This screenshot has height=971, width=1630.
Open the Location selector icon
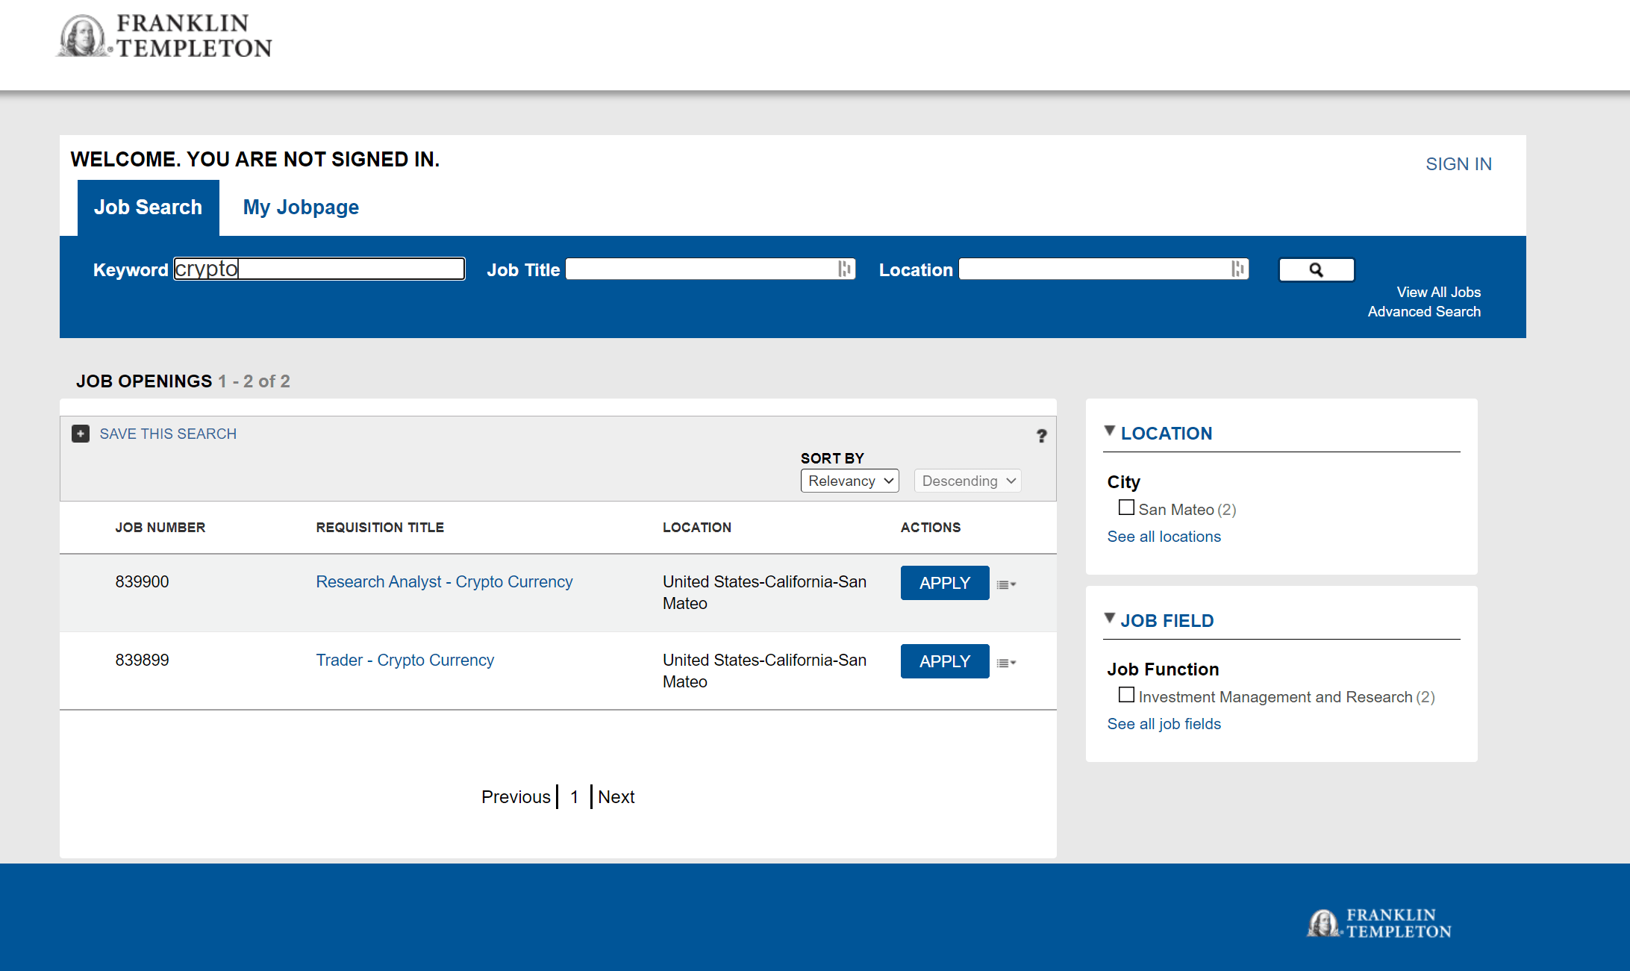pyautogui.click(x=1238, y=269)
